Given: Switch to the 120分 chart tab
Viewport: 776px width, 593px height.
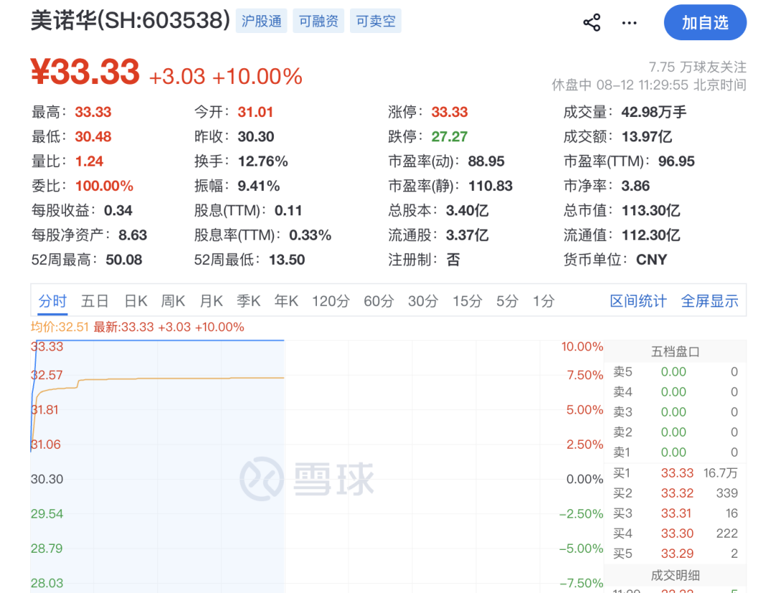Looking at the screenshot, I should (331, 301).
